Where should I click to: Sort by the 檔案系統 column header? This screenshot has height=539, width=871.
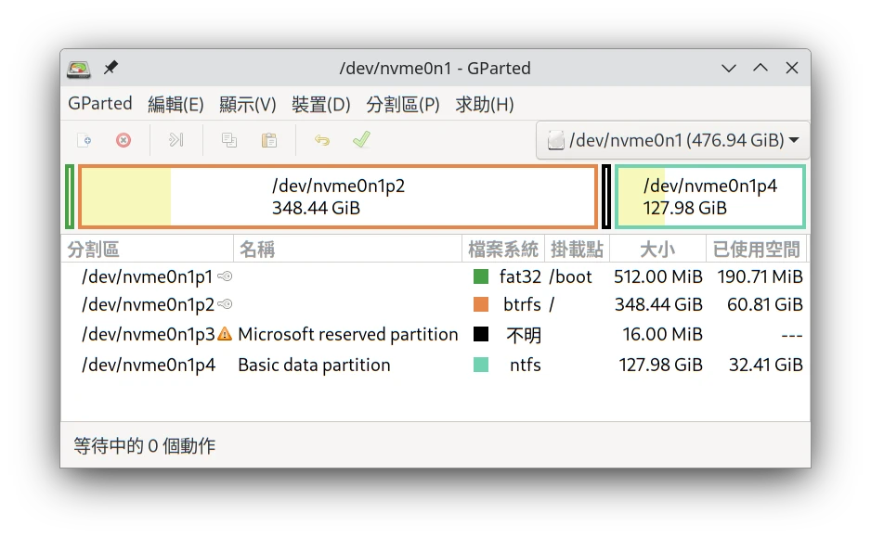click(x=502, y=250)
